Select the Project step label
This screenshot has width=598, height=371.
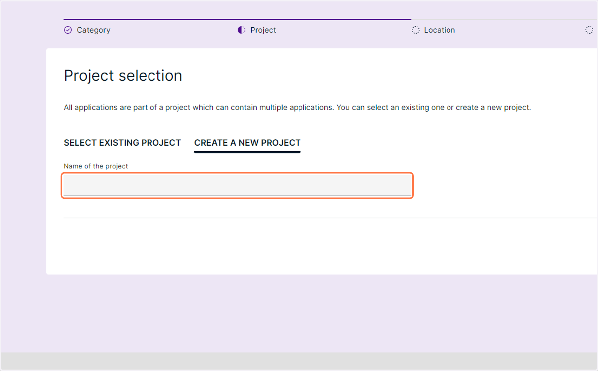(x=263, y=30)
